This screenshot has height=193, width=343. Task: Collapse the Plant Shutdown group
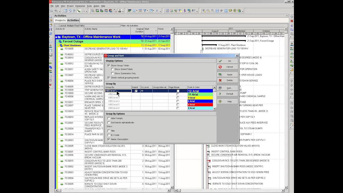pyautogui.click(x=58, y=46)
